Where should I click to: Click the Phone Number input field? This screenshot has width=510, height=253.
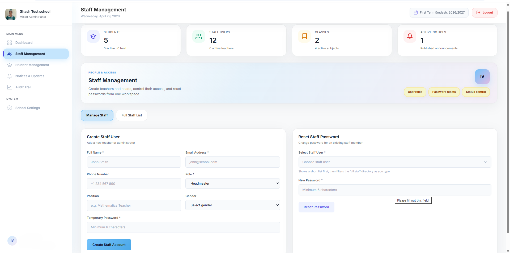134,184
